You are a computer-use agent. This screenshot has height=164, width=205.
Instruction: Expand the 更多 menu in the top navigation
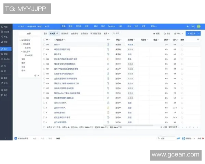153,26
